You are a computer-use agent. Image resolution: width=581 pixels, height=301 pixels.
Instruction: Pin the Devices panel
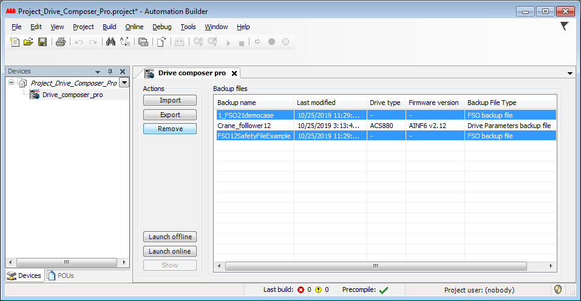110,72
